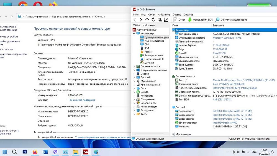The image size is (277, 156).
Task: Open the Отчёт menu in the menu bar
Action: (x=152, y=14)
